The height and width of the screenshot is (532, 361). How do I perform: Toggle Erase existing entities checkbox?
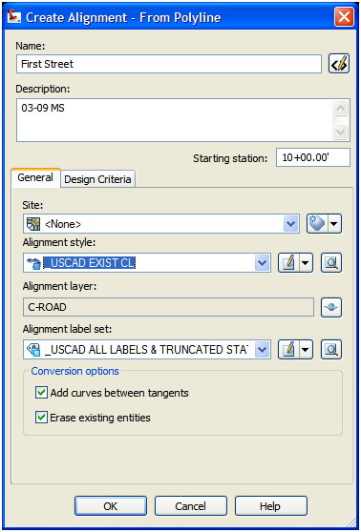pos(41,418)
